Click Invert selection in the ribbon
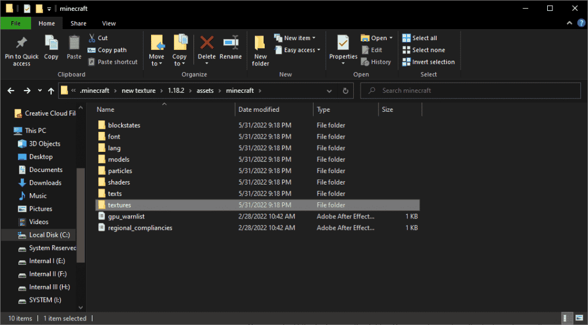The width and height of the screenshot is (588, 325). coord(428,62)
